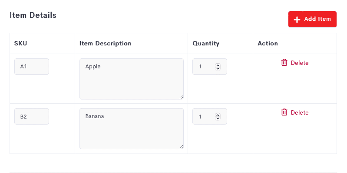Viewport: 347px width, 173px height.
Task: Decrease quantity for Banana row
Action: (x=218, y=118)
